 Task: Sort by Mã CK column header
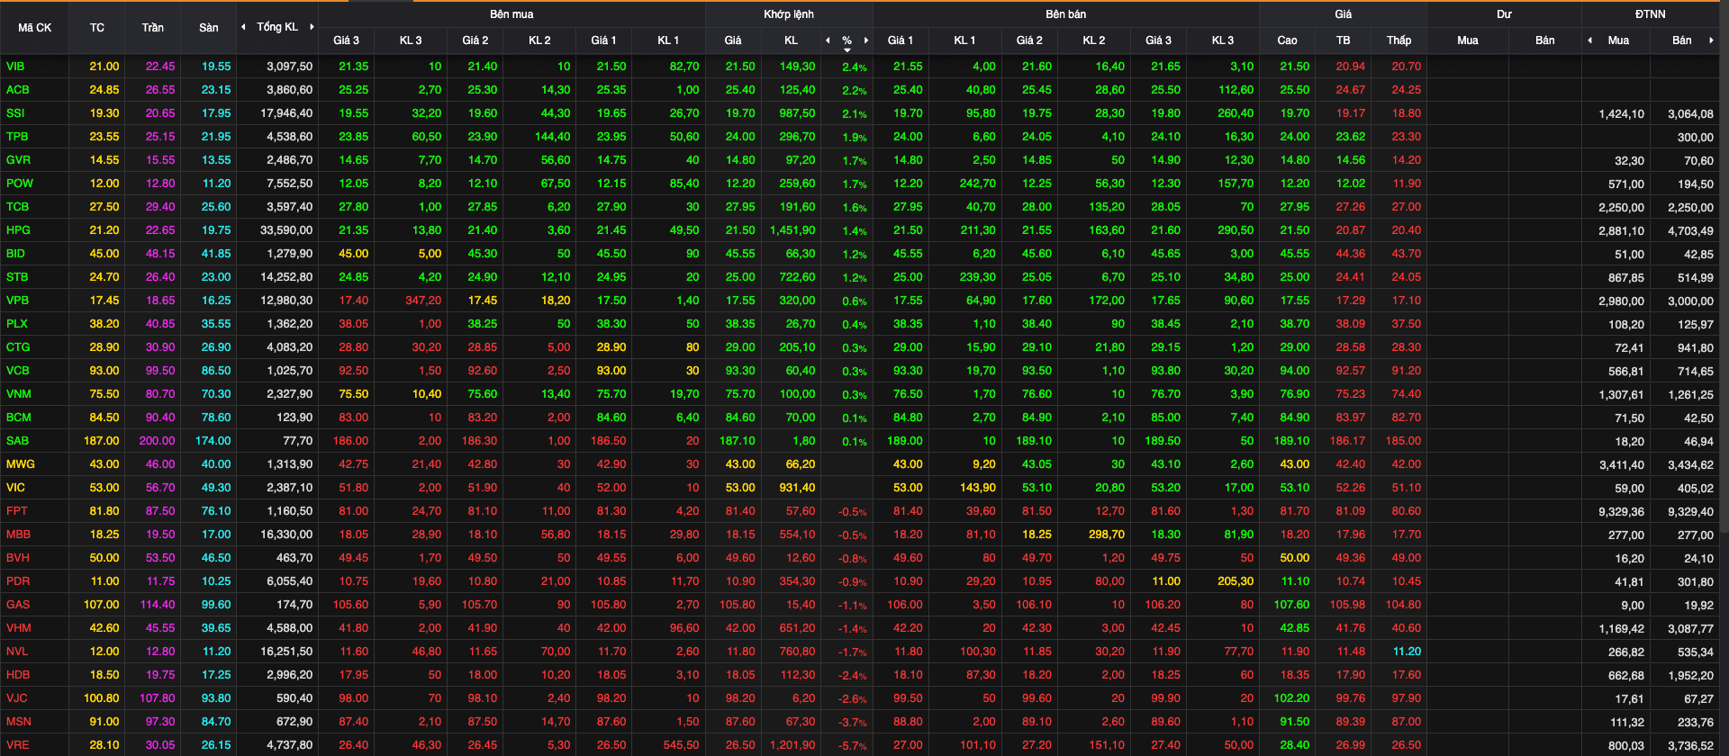pos(34,28)
